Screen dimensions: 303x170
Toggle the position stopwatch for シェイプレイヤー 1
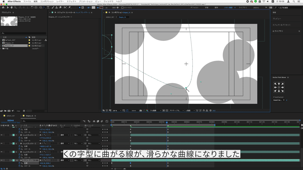click(x=19, y=163)
